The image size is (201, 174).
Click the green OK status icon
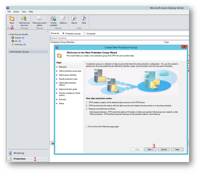pos(13,41)
